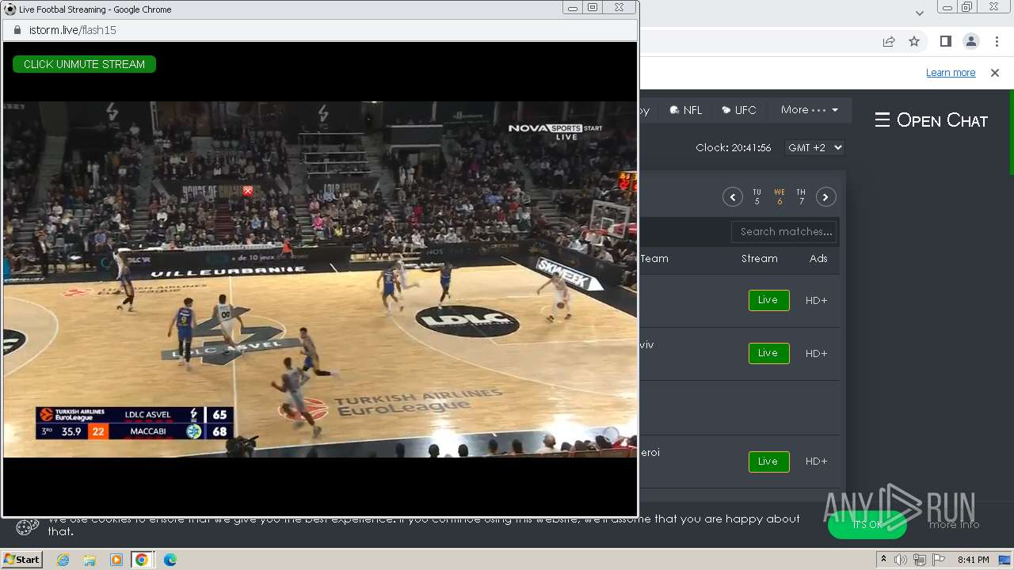Click the volume speaker tray icon
1014x570 pixels.
pyautogui.click(x=901, y=560)
